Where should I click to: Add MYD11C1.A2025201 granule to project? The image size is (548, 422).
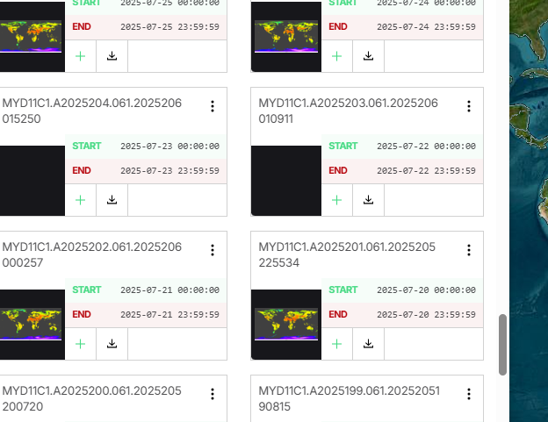point(336,344)
